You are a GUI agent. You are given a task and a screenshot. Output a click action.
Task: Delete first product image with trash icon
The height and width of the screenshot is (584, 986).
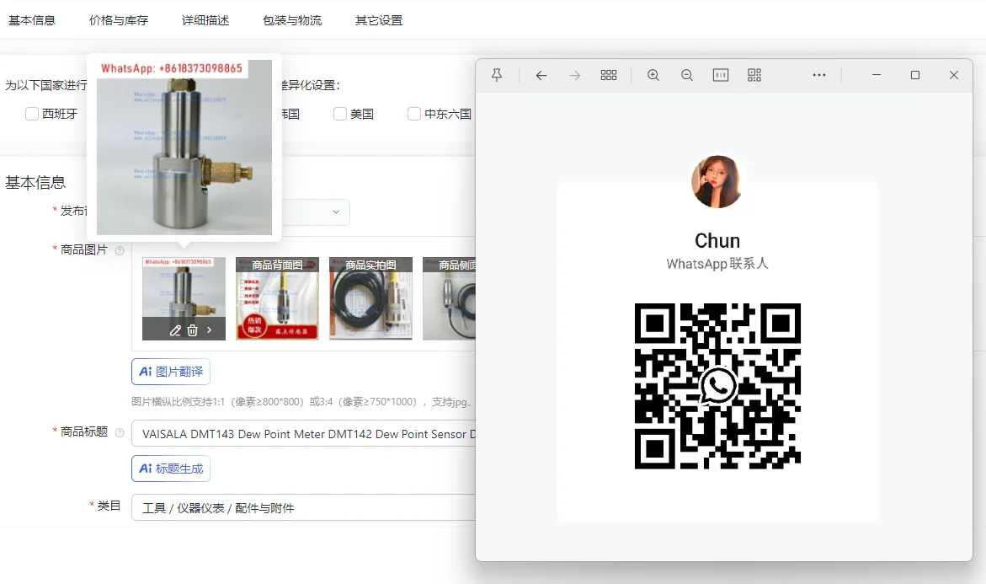[192, 330]
